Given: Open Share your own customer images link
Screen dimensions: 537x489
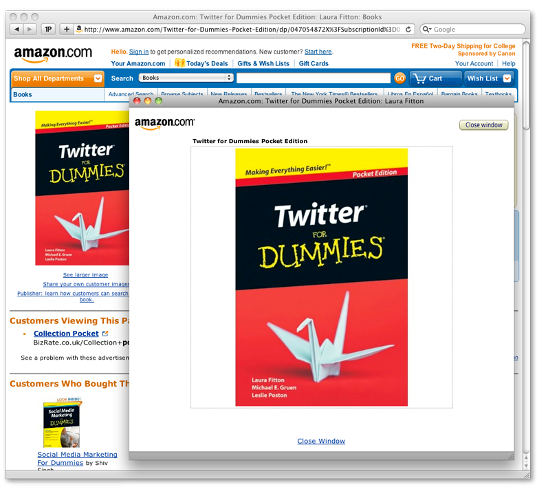Looking at the screenshot, I should point(86,284).
